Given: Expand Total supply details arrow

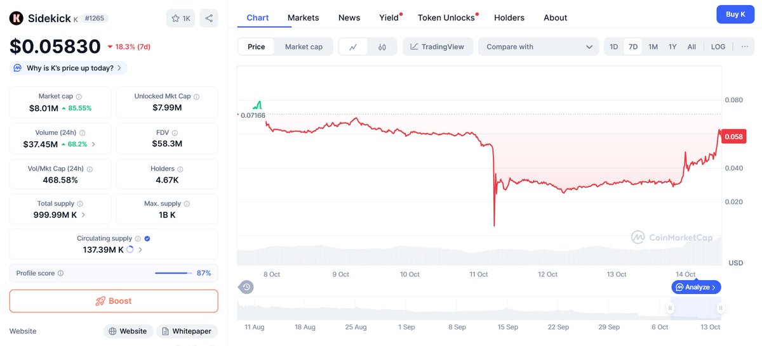Looking at the screenshot, I should (x=83, y=215).
